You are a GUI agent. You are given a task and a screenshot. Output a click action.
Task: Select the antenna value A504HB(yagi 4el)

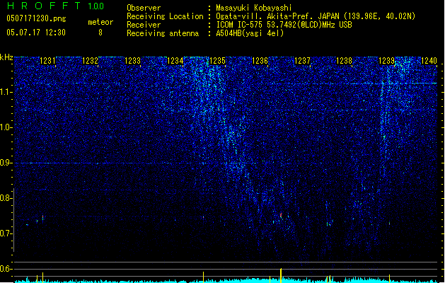pos(250,33)
